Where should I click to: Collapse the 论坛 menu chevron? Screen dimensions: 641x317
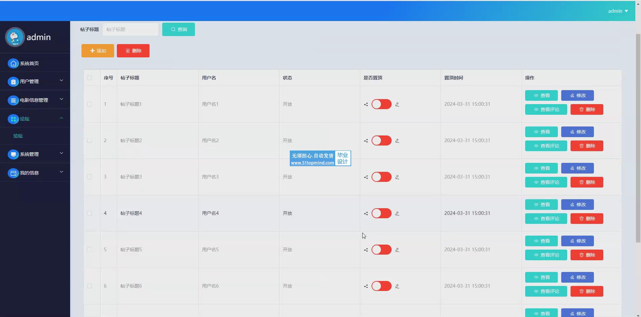click(x=61, y=118)
